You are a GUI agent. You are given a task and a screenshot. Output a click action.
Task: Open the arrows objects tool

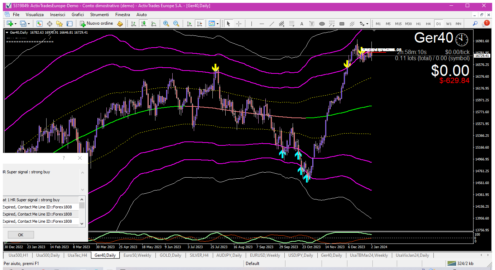(362, 24)
